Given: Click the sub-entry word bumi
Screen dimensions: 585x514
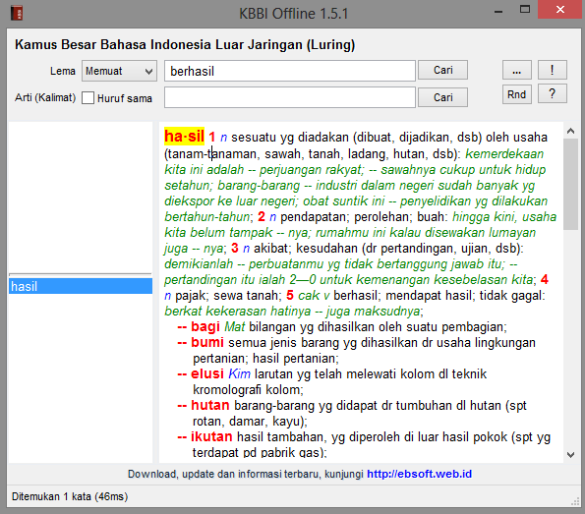Looking at the screenshot, I should coord(207,342).
